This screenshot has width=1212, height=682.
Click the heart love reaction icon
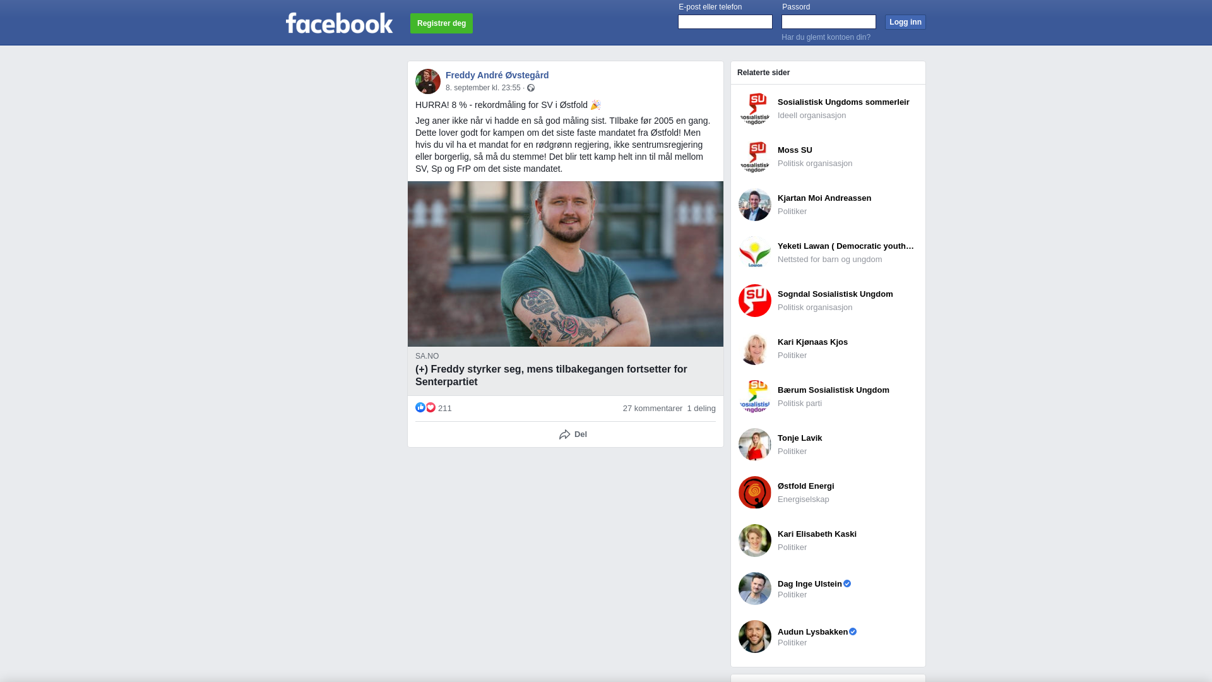click(431, 407)
